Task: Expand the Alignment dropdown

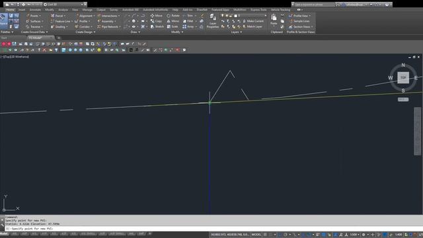Action: point(85,16)
